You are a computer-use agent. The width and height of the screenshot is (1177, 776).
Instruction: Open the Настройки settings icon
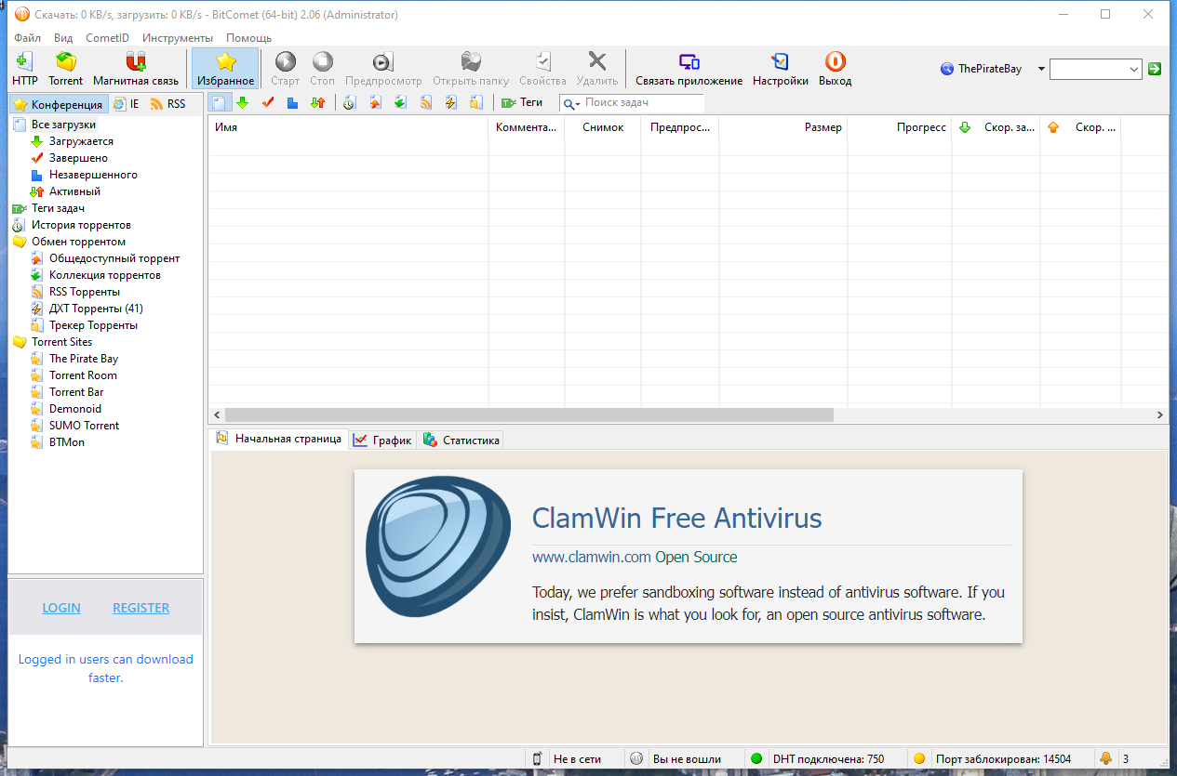(x=780, y=63)
